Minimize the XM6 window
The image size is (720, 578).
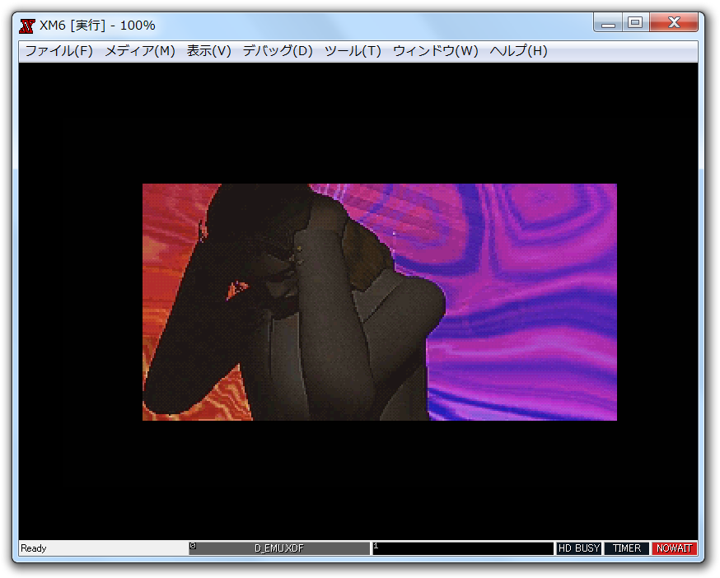point(608,23)
